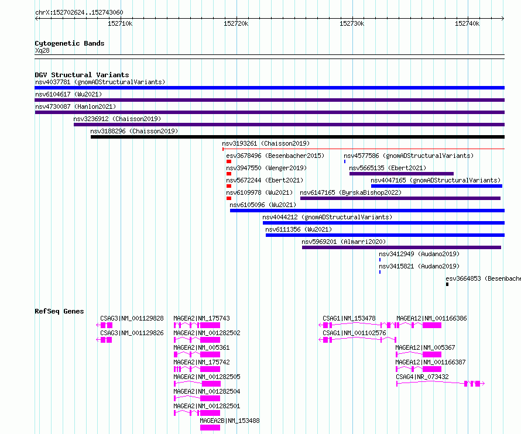Select esv3664853 variant label
This screenshot has width=521, height=434.
(x=483, y=278)
